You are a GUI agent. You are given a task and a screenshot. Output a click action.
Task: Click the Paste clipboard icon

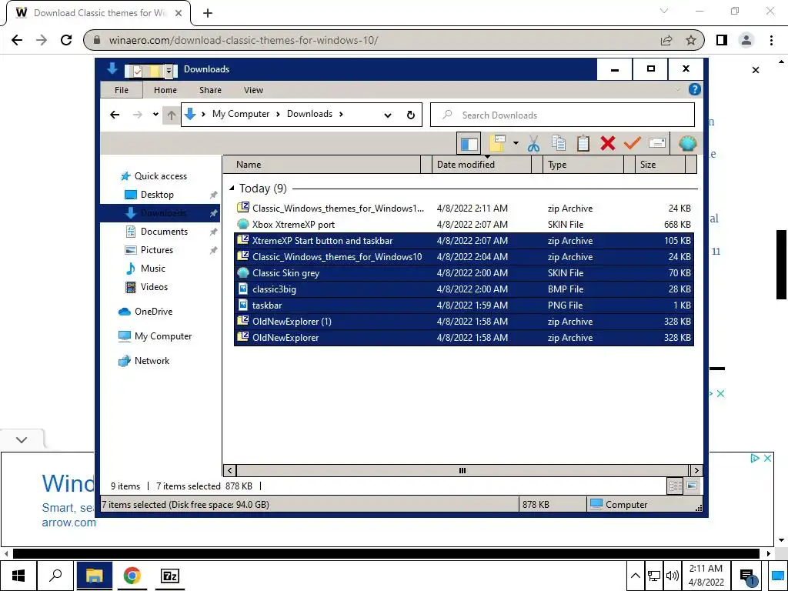(x=583, y=144)
